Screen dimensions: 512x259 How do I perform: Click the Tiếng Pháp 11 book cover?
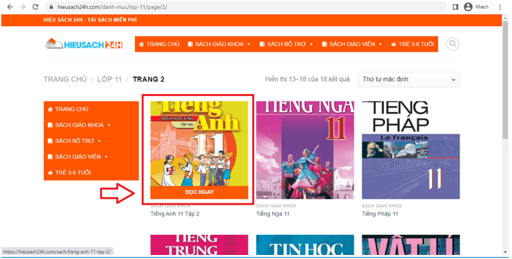click(411, 150)
